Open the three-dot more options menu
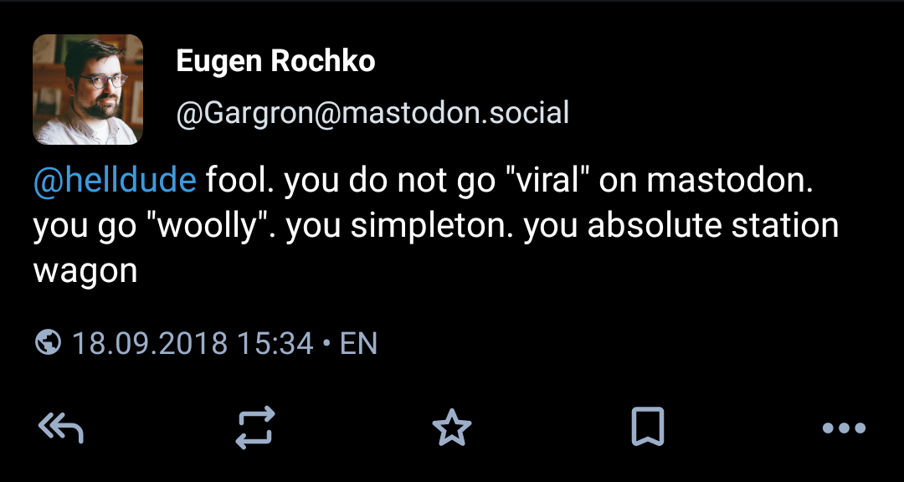Image resolution: width=904 pixels, height=482 pixels. tap(844, 428)
